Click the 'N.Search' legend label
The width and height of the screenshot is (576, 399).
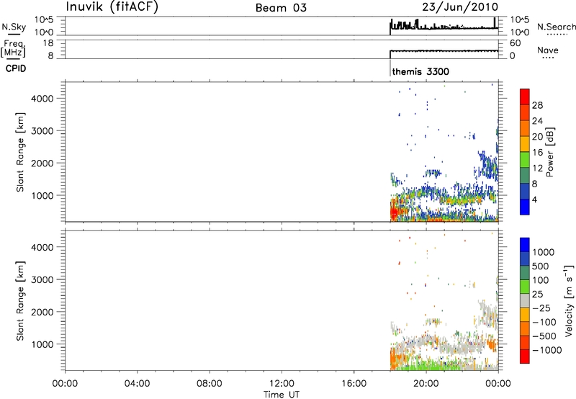[x=556, y=27]
